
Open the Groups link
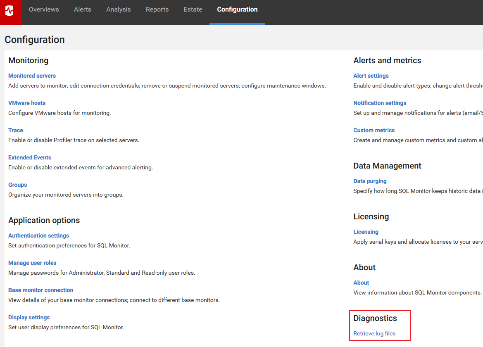pyautogui.click(x=18, y=185)
